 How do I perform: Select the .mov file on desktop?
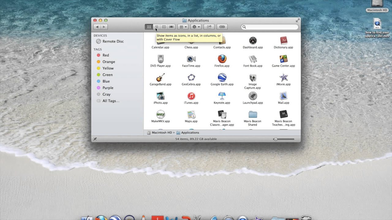[377, 24]
